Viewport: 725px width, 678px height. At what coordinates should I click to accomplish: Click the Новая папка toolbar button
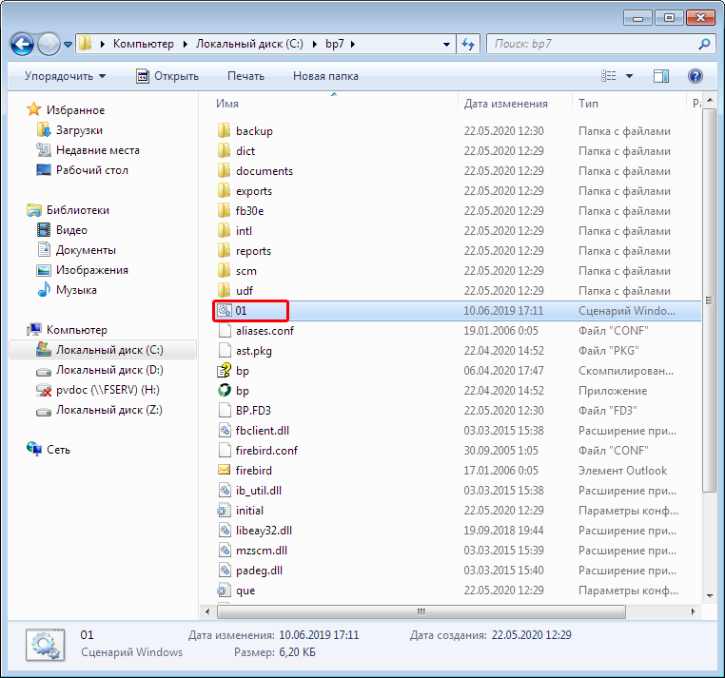[x=325, y=76]
